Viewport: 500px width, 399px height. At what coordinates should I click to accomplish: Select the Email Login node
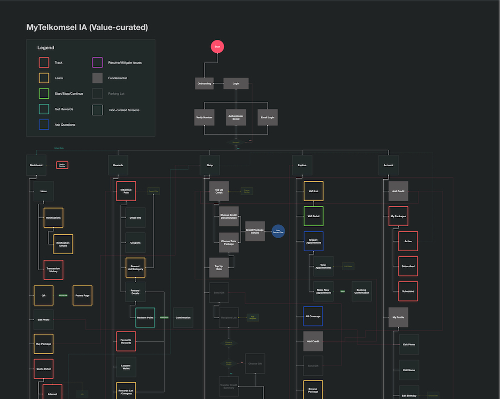click(x=267, y=117)
